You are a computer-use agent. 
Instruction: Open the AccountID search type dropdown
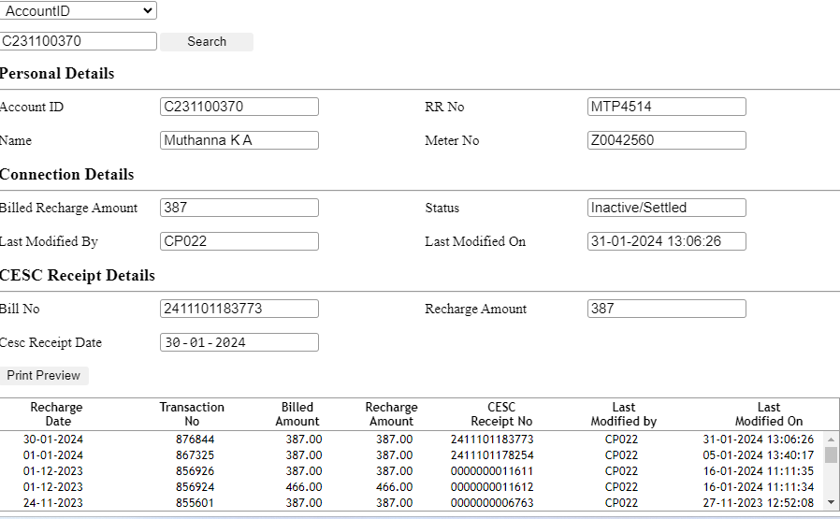79,10
